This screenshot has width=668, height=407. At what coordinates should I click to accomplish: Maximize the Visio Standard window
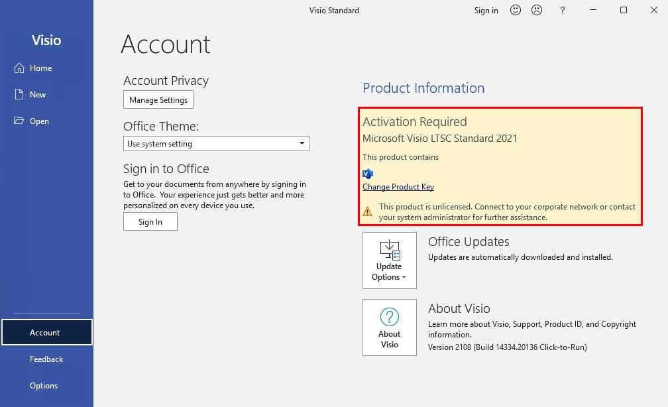pyautogui.click(x=623, y=10)
